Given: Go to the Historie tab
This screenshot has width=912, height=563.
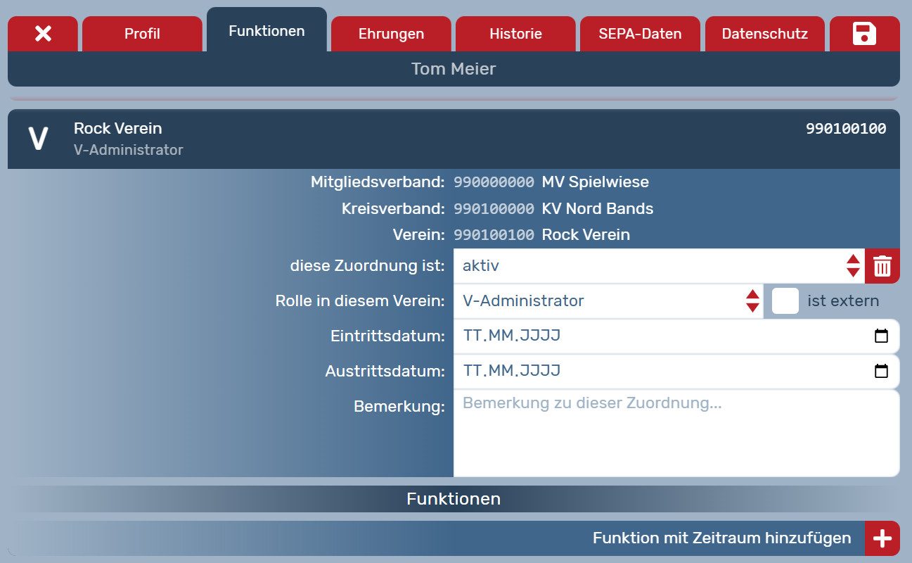Looking at the screenshot, I should 515,34.
